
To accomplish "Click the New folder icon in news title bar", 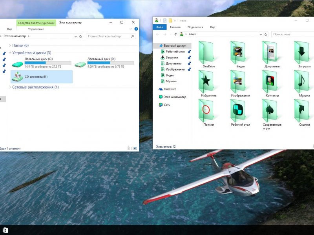I will tap(170, 20).
